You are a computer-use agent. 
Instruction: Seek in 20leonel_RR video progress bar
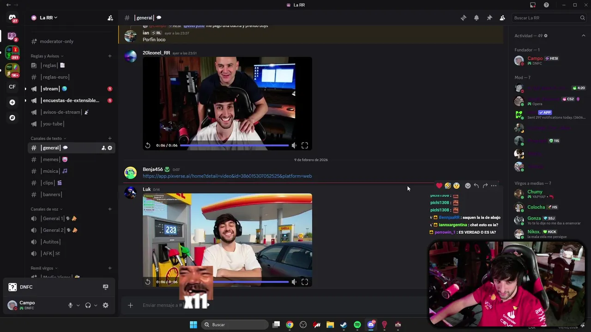click(x=234, y=145)
